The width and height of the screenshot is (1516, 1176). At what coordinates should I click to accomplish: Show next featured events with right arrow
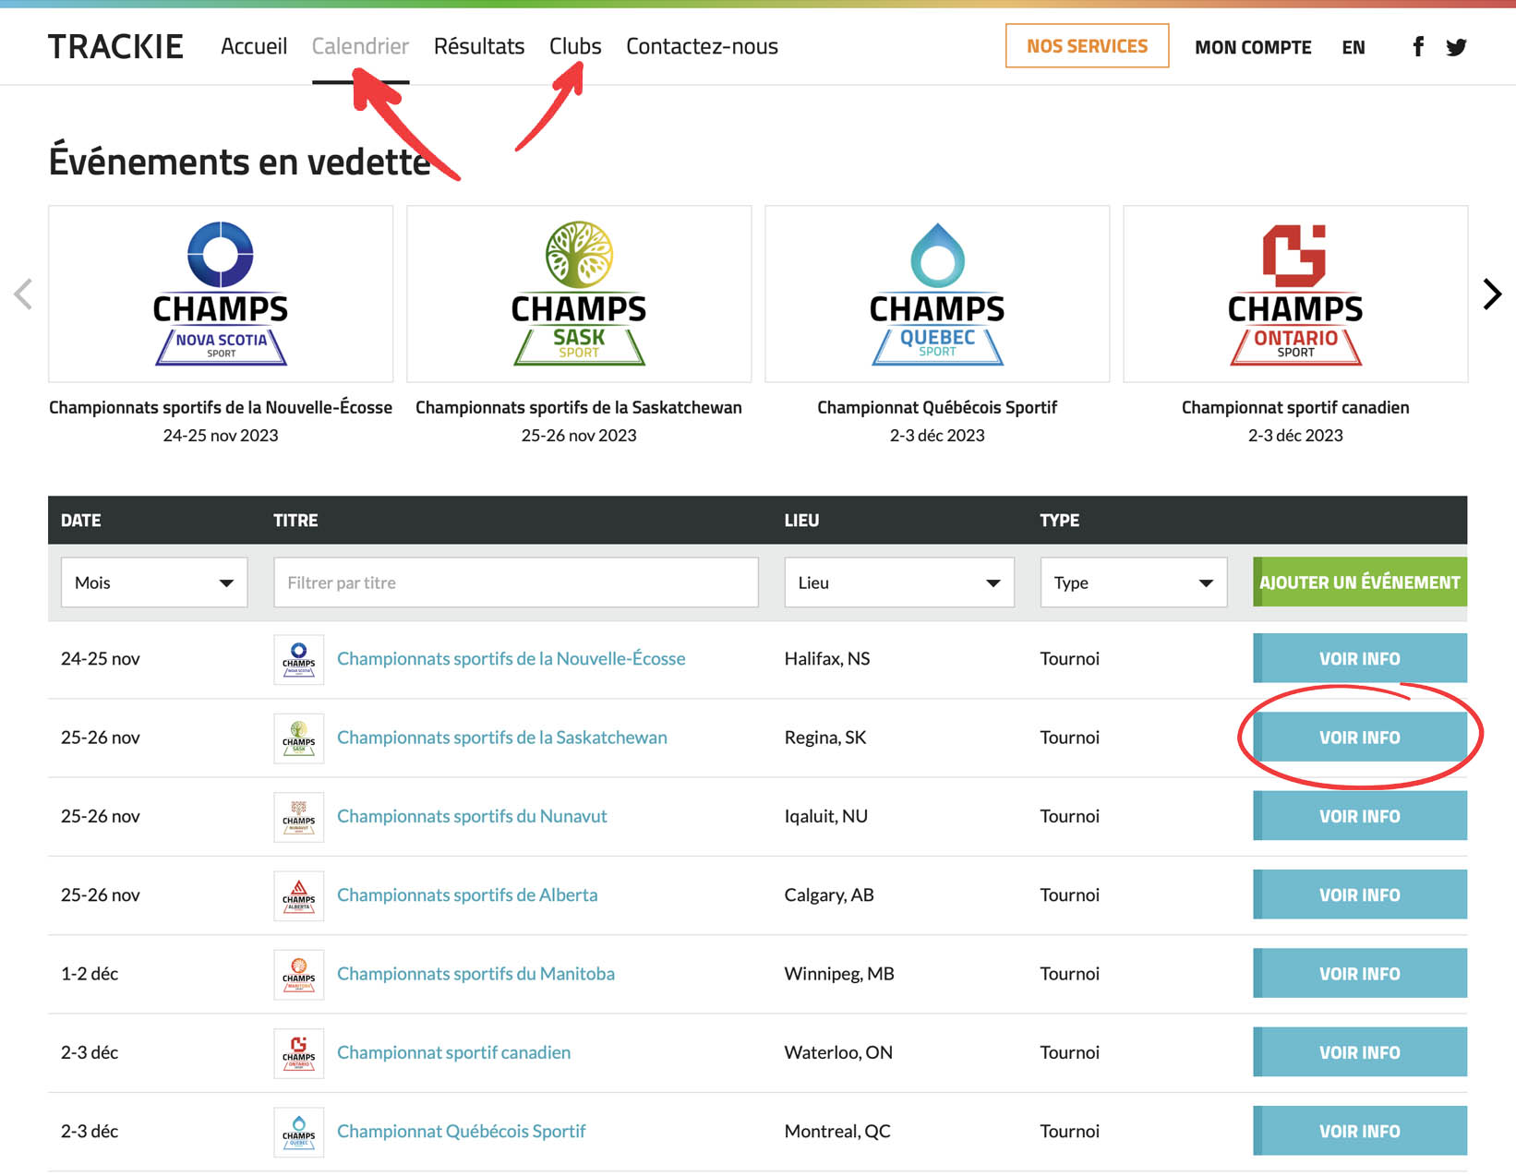[1492, 294]
